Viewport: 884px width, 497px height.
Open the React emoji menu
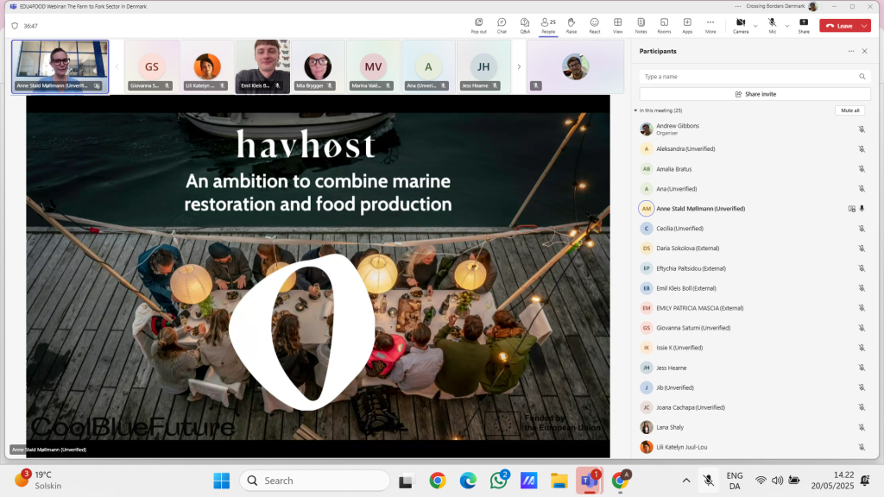click(594, 25)
